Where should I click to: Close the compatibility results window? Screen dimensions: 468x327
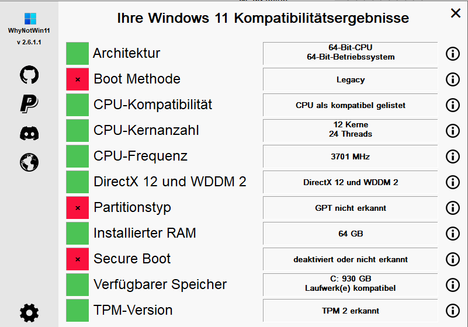456,13
